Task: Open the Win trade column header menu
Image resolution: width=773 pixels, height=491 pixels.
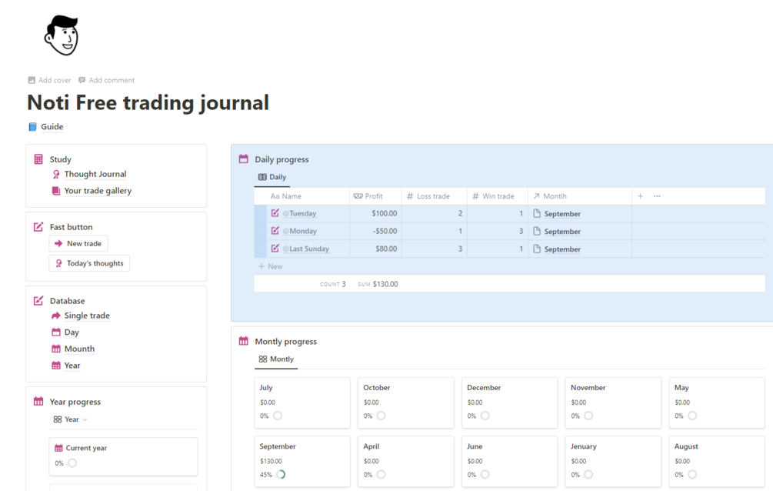Action: click(x=498, y=196)
